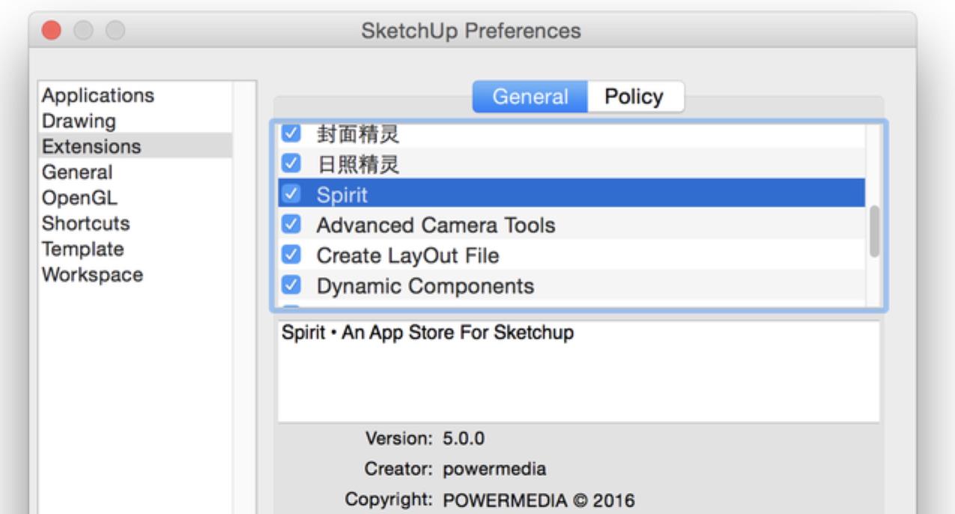This screenshot has height=514, width=955.
Task: Select the Dynamic Components list row
Action: click(x=524, y=285)
